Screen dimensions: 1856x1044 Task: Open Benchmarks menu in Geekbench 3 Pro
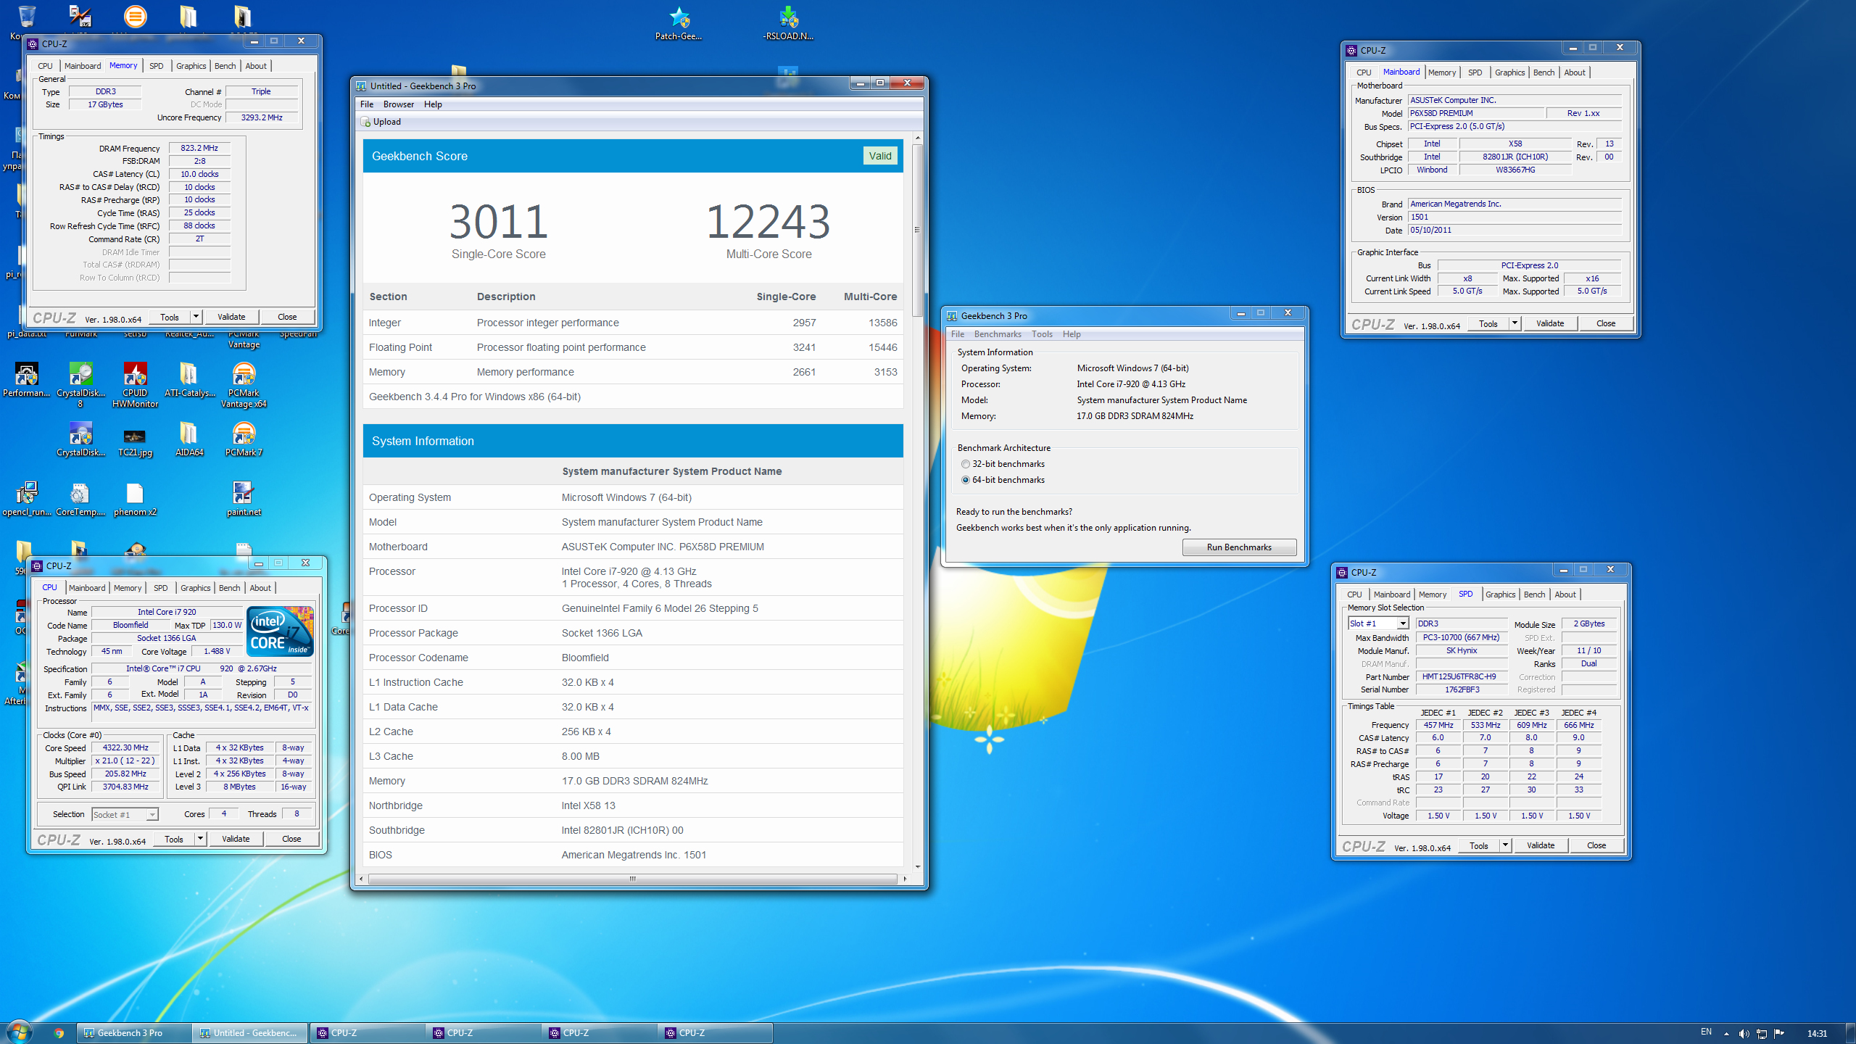[998, 334]
